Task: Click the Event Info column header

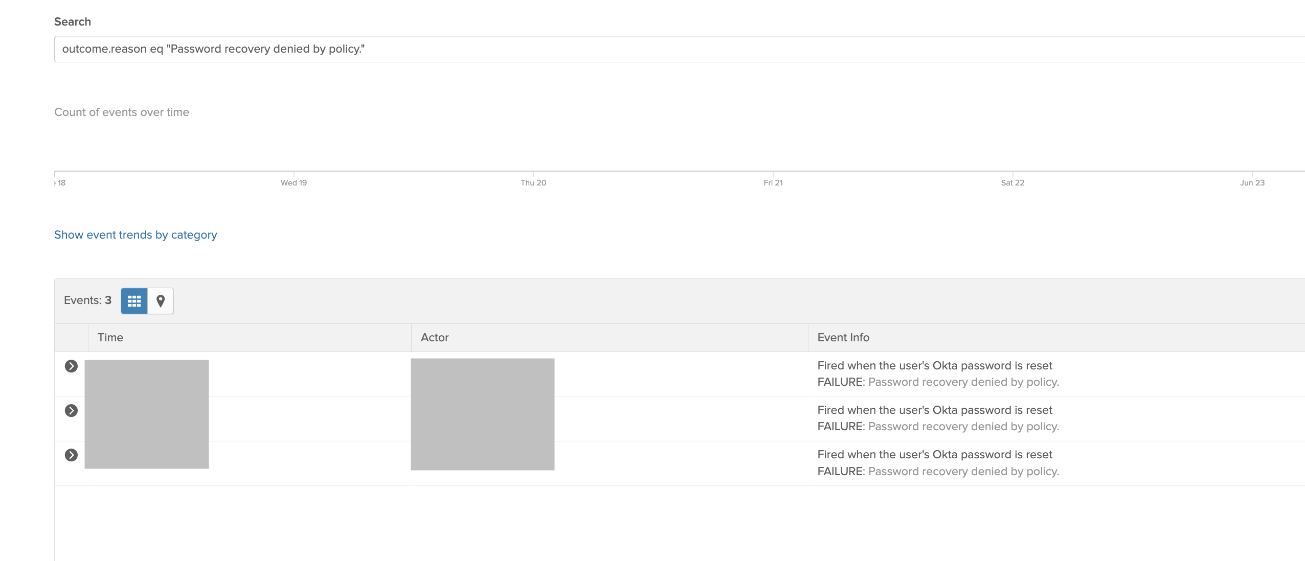Action: pyautogui.click(x=843, y=338)
